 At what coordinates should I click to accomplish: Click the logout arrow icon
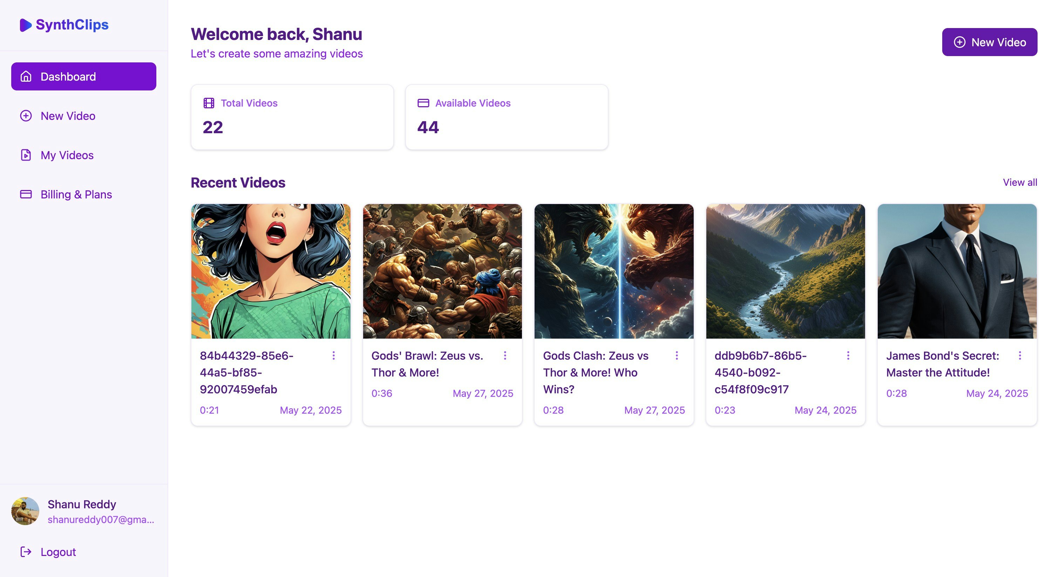click(x=26, y=551)
